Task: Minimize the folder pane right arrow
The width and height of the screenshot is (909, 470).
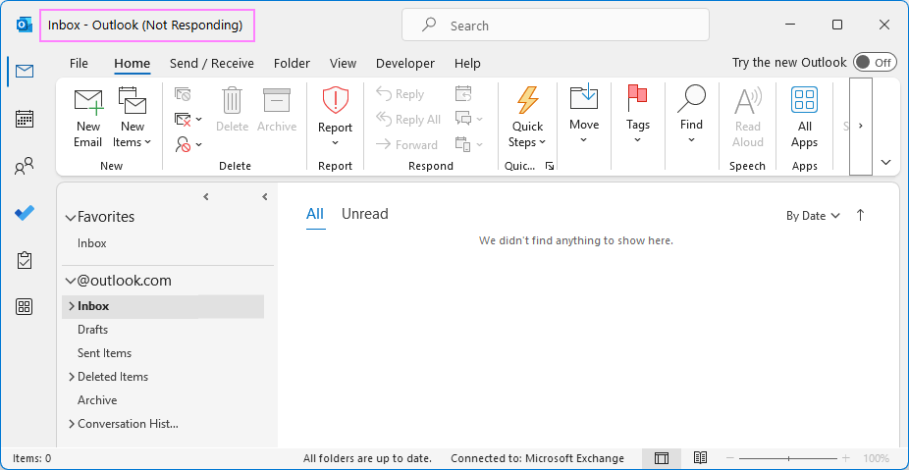Action: [x=265, y=197]
